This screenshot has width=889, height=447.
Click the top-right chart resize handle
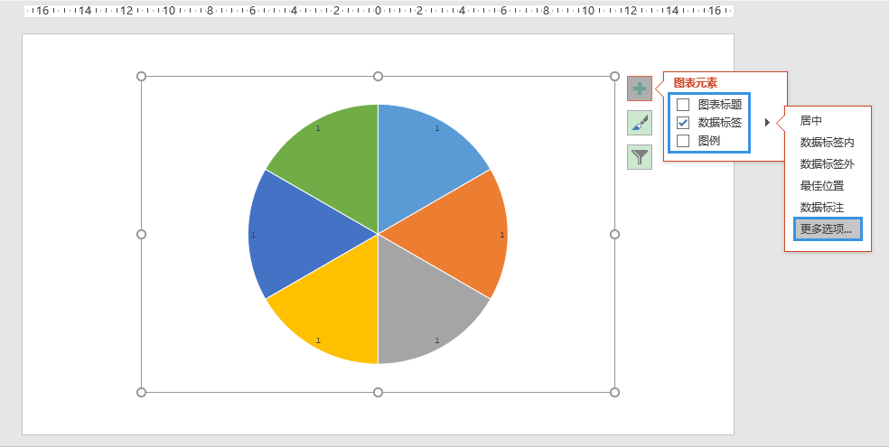[614, 77]
